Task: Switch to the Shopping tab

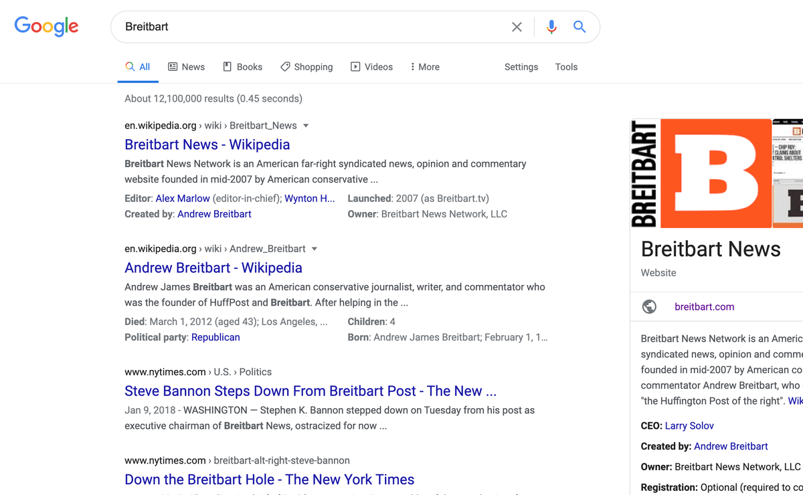Action: (306, 67)
